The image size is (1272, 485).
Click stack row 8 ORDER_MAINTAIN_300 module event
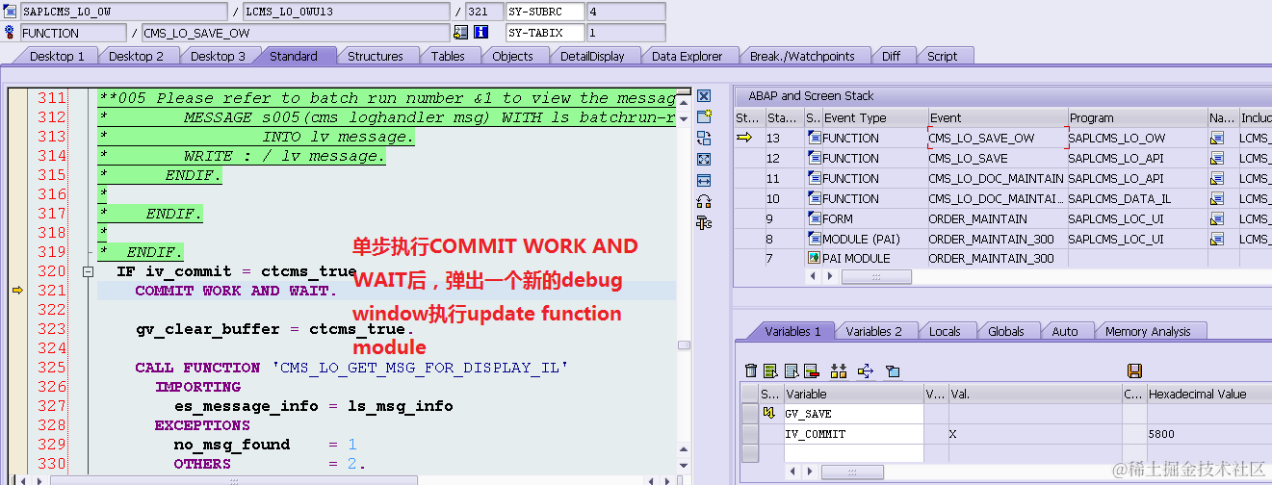pyautogui.click(x=997, y=239)
